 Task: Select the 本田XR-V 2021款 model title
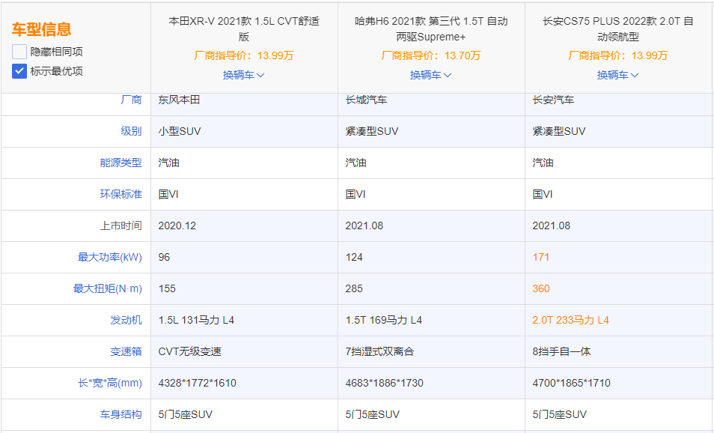244,28
